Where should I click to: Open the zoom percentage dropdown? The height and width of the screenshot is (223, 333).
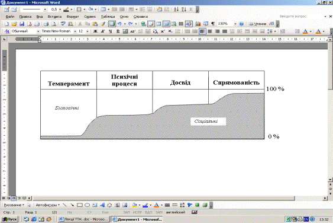click(235, 24)
